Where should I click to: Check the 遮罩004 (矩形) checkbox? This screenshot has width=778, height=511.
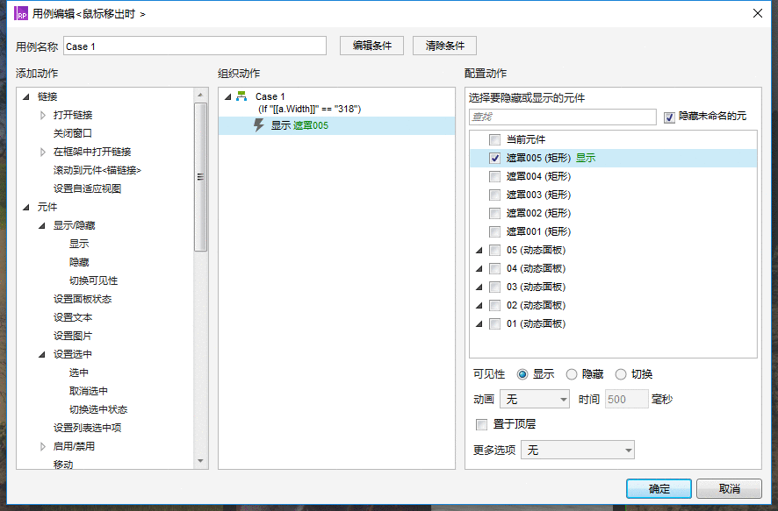pyautogui.click(x=494, y=176)
